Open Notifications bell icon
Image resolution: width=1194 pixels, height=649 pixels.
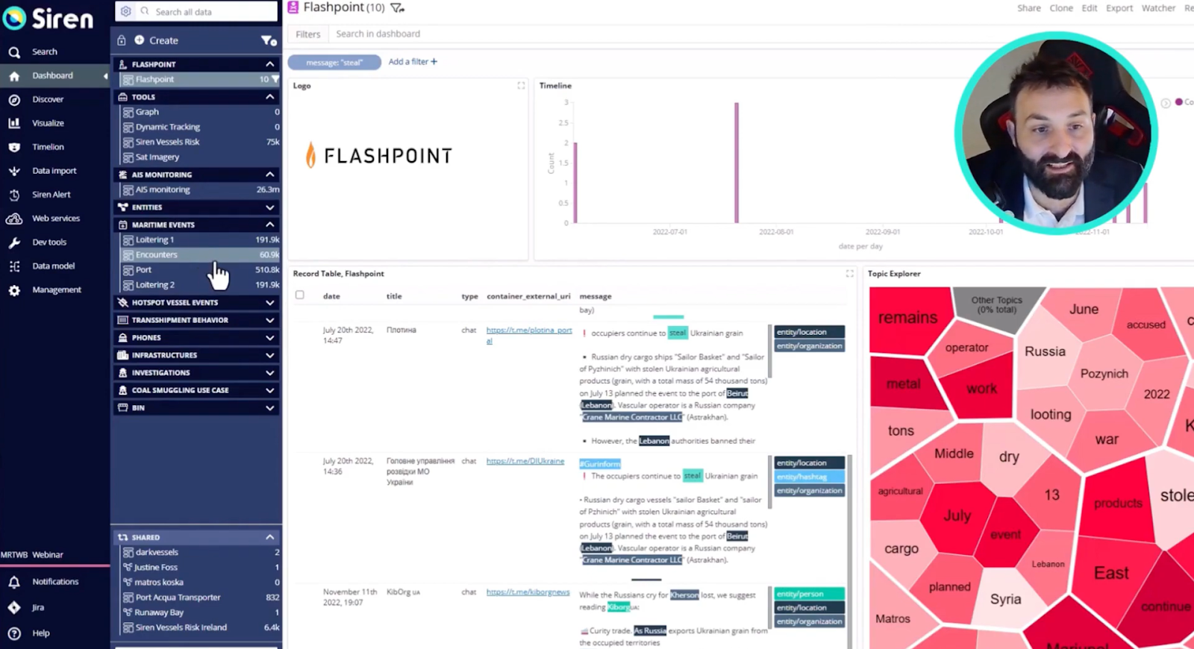(x=14, y=582)
